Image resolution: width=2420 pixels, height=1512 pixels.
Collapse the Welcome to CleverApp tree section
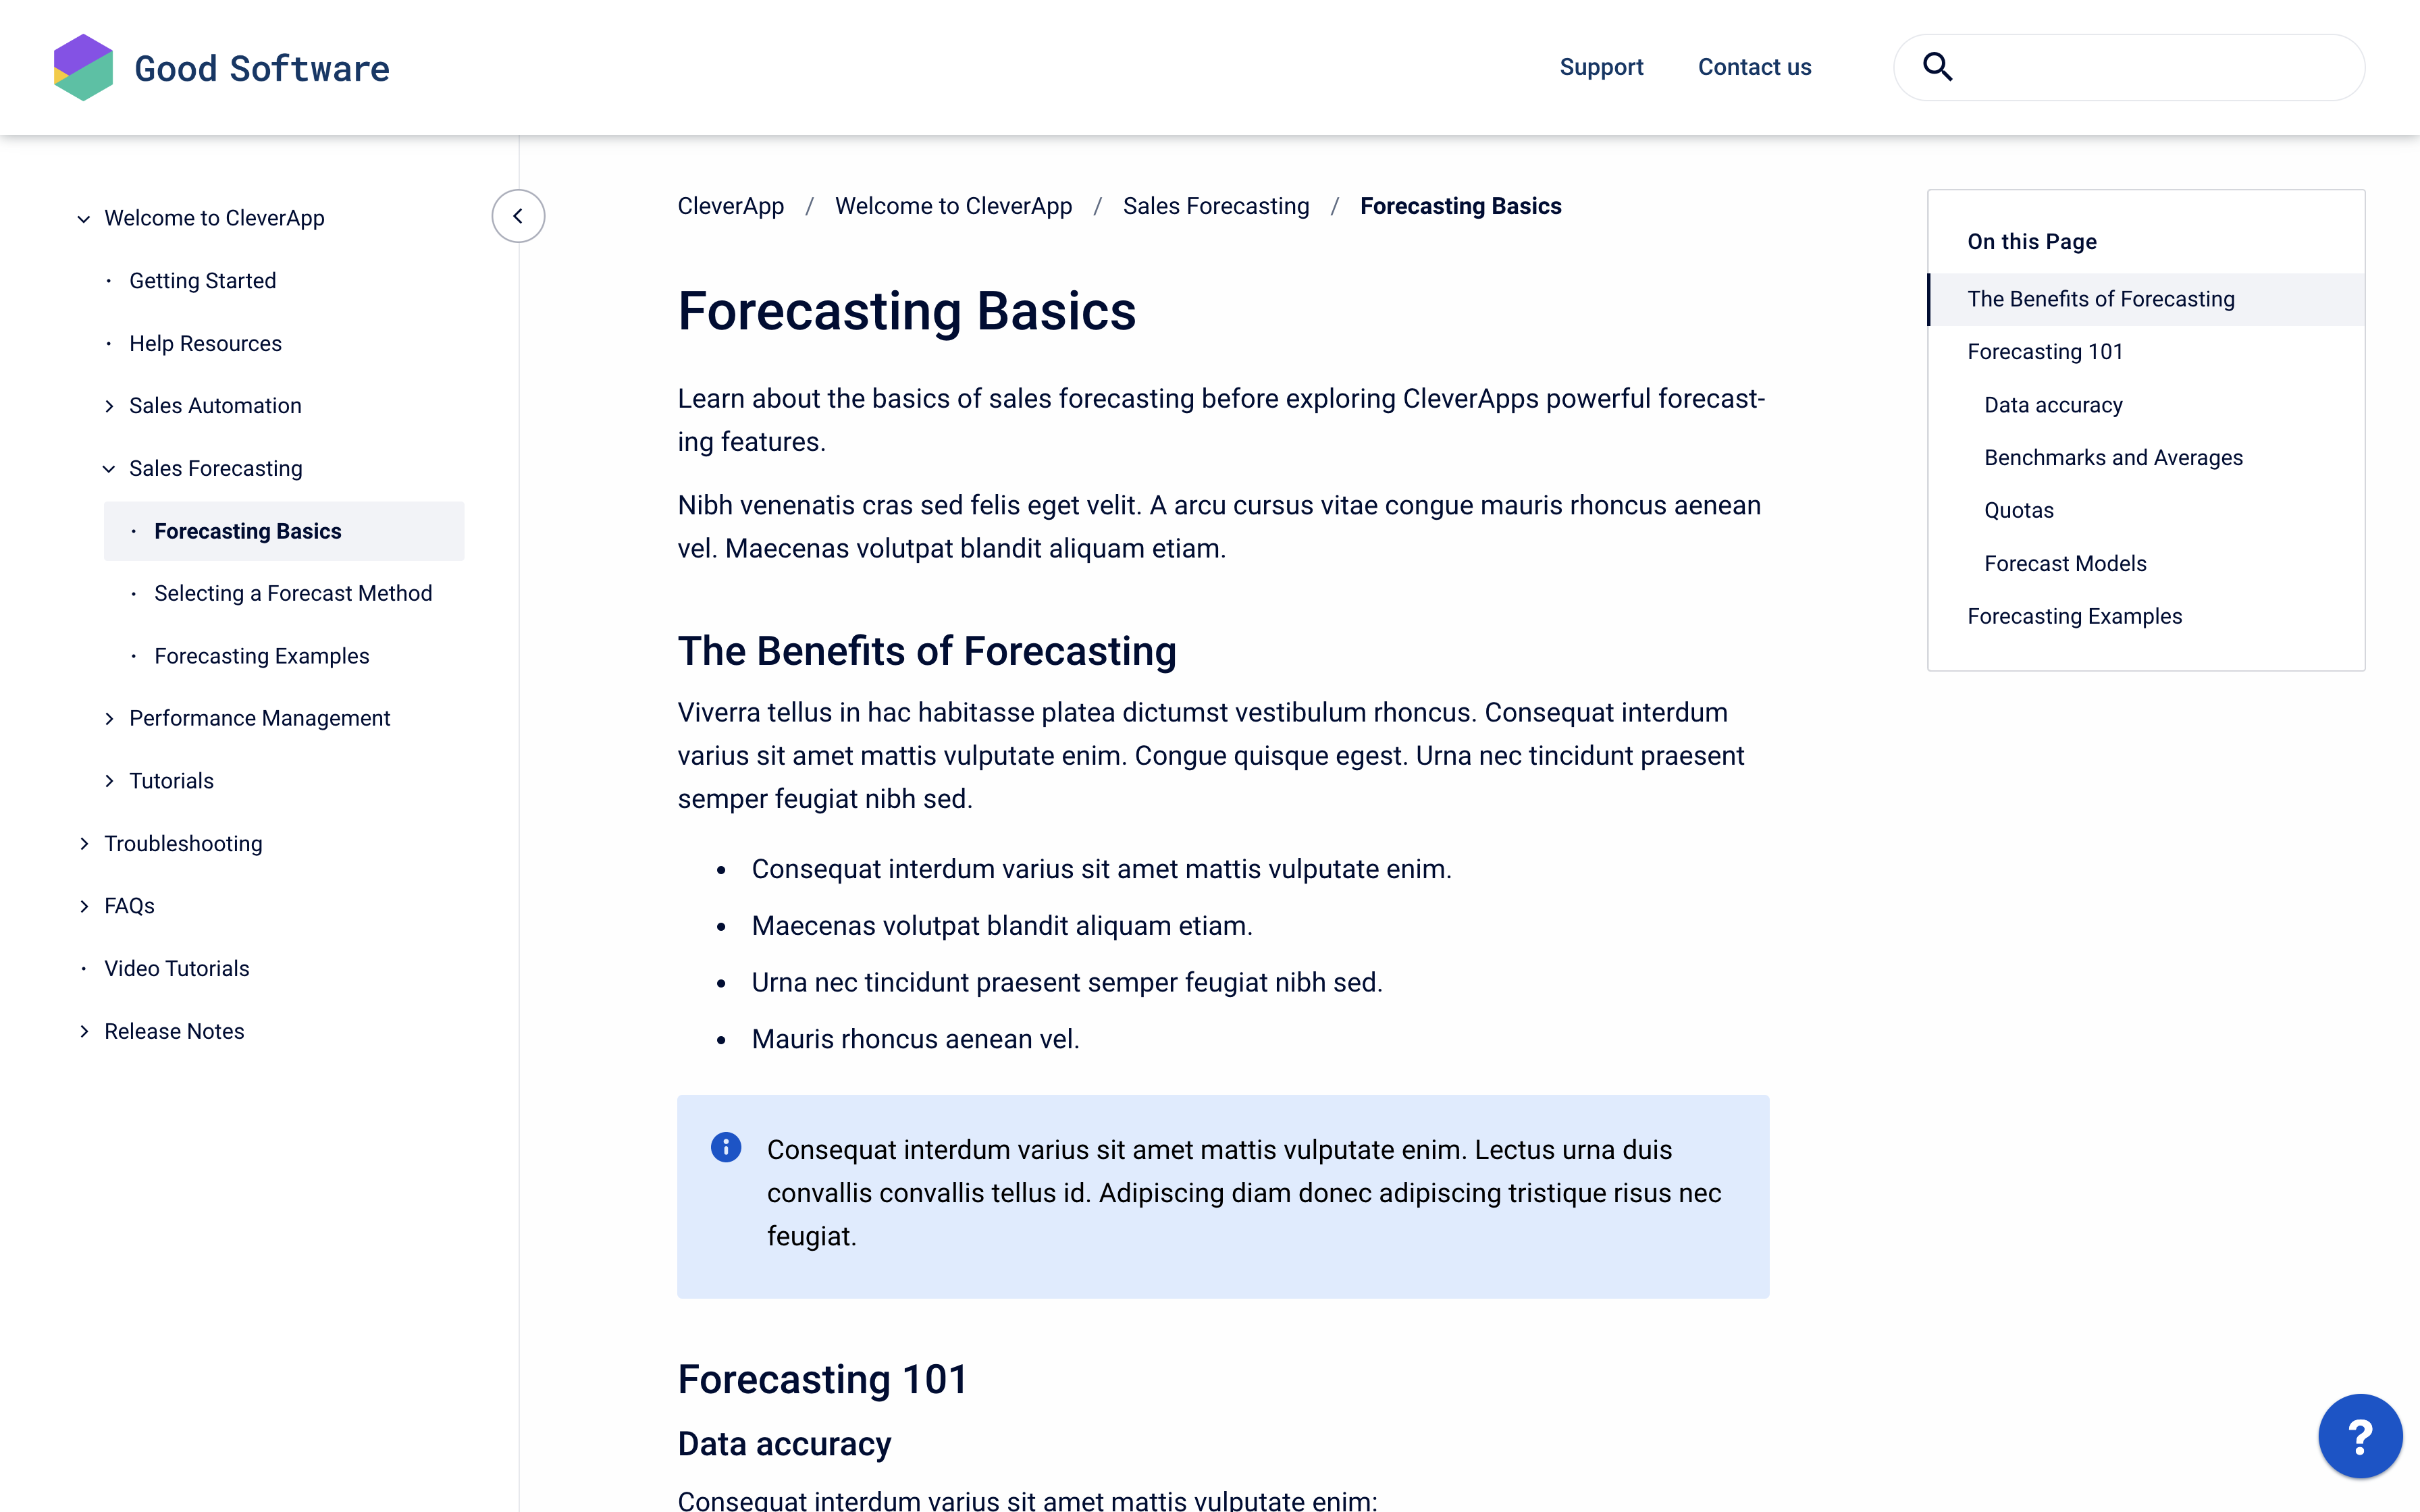pos(84,219)
